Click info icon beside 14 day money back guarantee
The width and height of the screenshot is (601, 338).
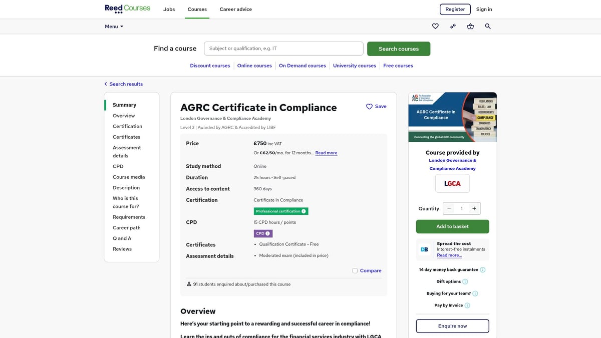click(x=482, y=269)
